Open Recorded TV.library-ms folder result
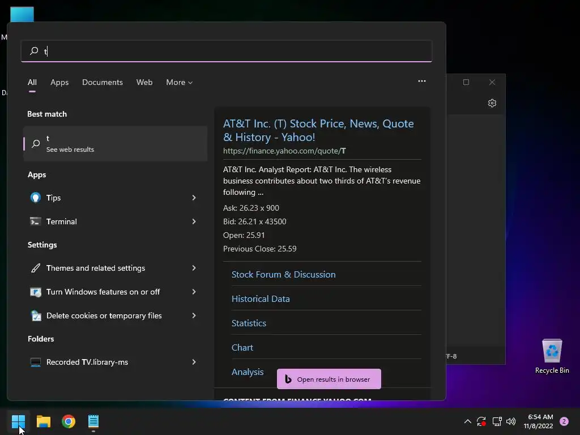580x435 pixels. click(x=116, y=362)
